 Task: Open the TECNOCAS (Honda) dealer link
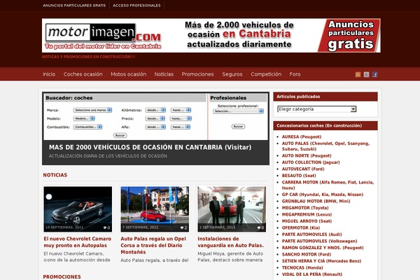(x=302, y=267)
